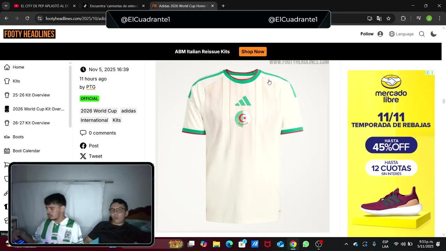Open the user account icon
The height and width of the screenshot is (251, 446).
[x=380, y=34]
